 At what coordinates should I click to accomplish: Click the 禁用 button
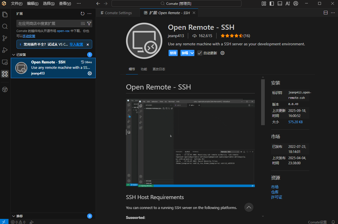point(173,53)
